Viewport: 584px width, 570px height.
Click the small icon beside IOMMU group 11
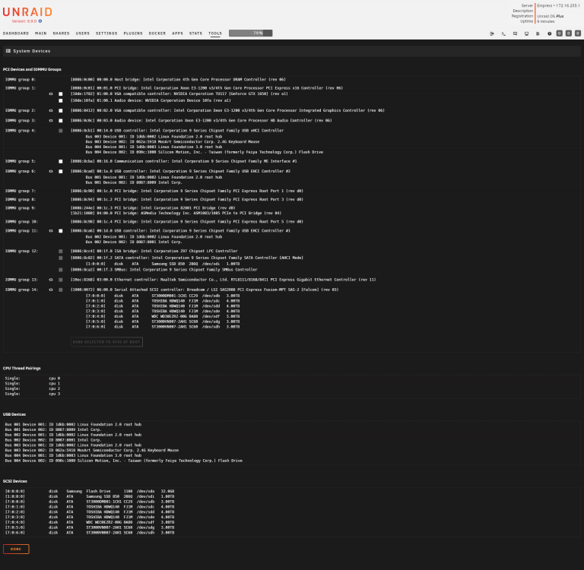(51, 231)
